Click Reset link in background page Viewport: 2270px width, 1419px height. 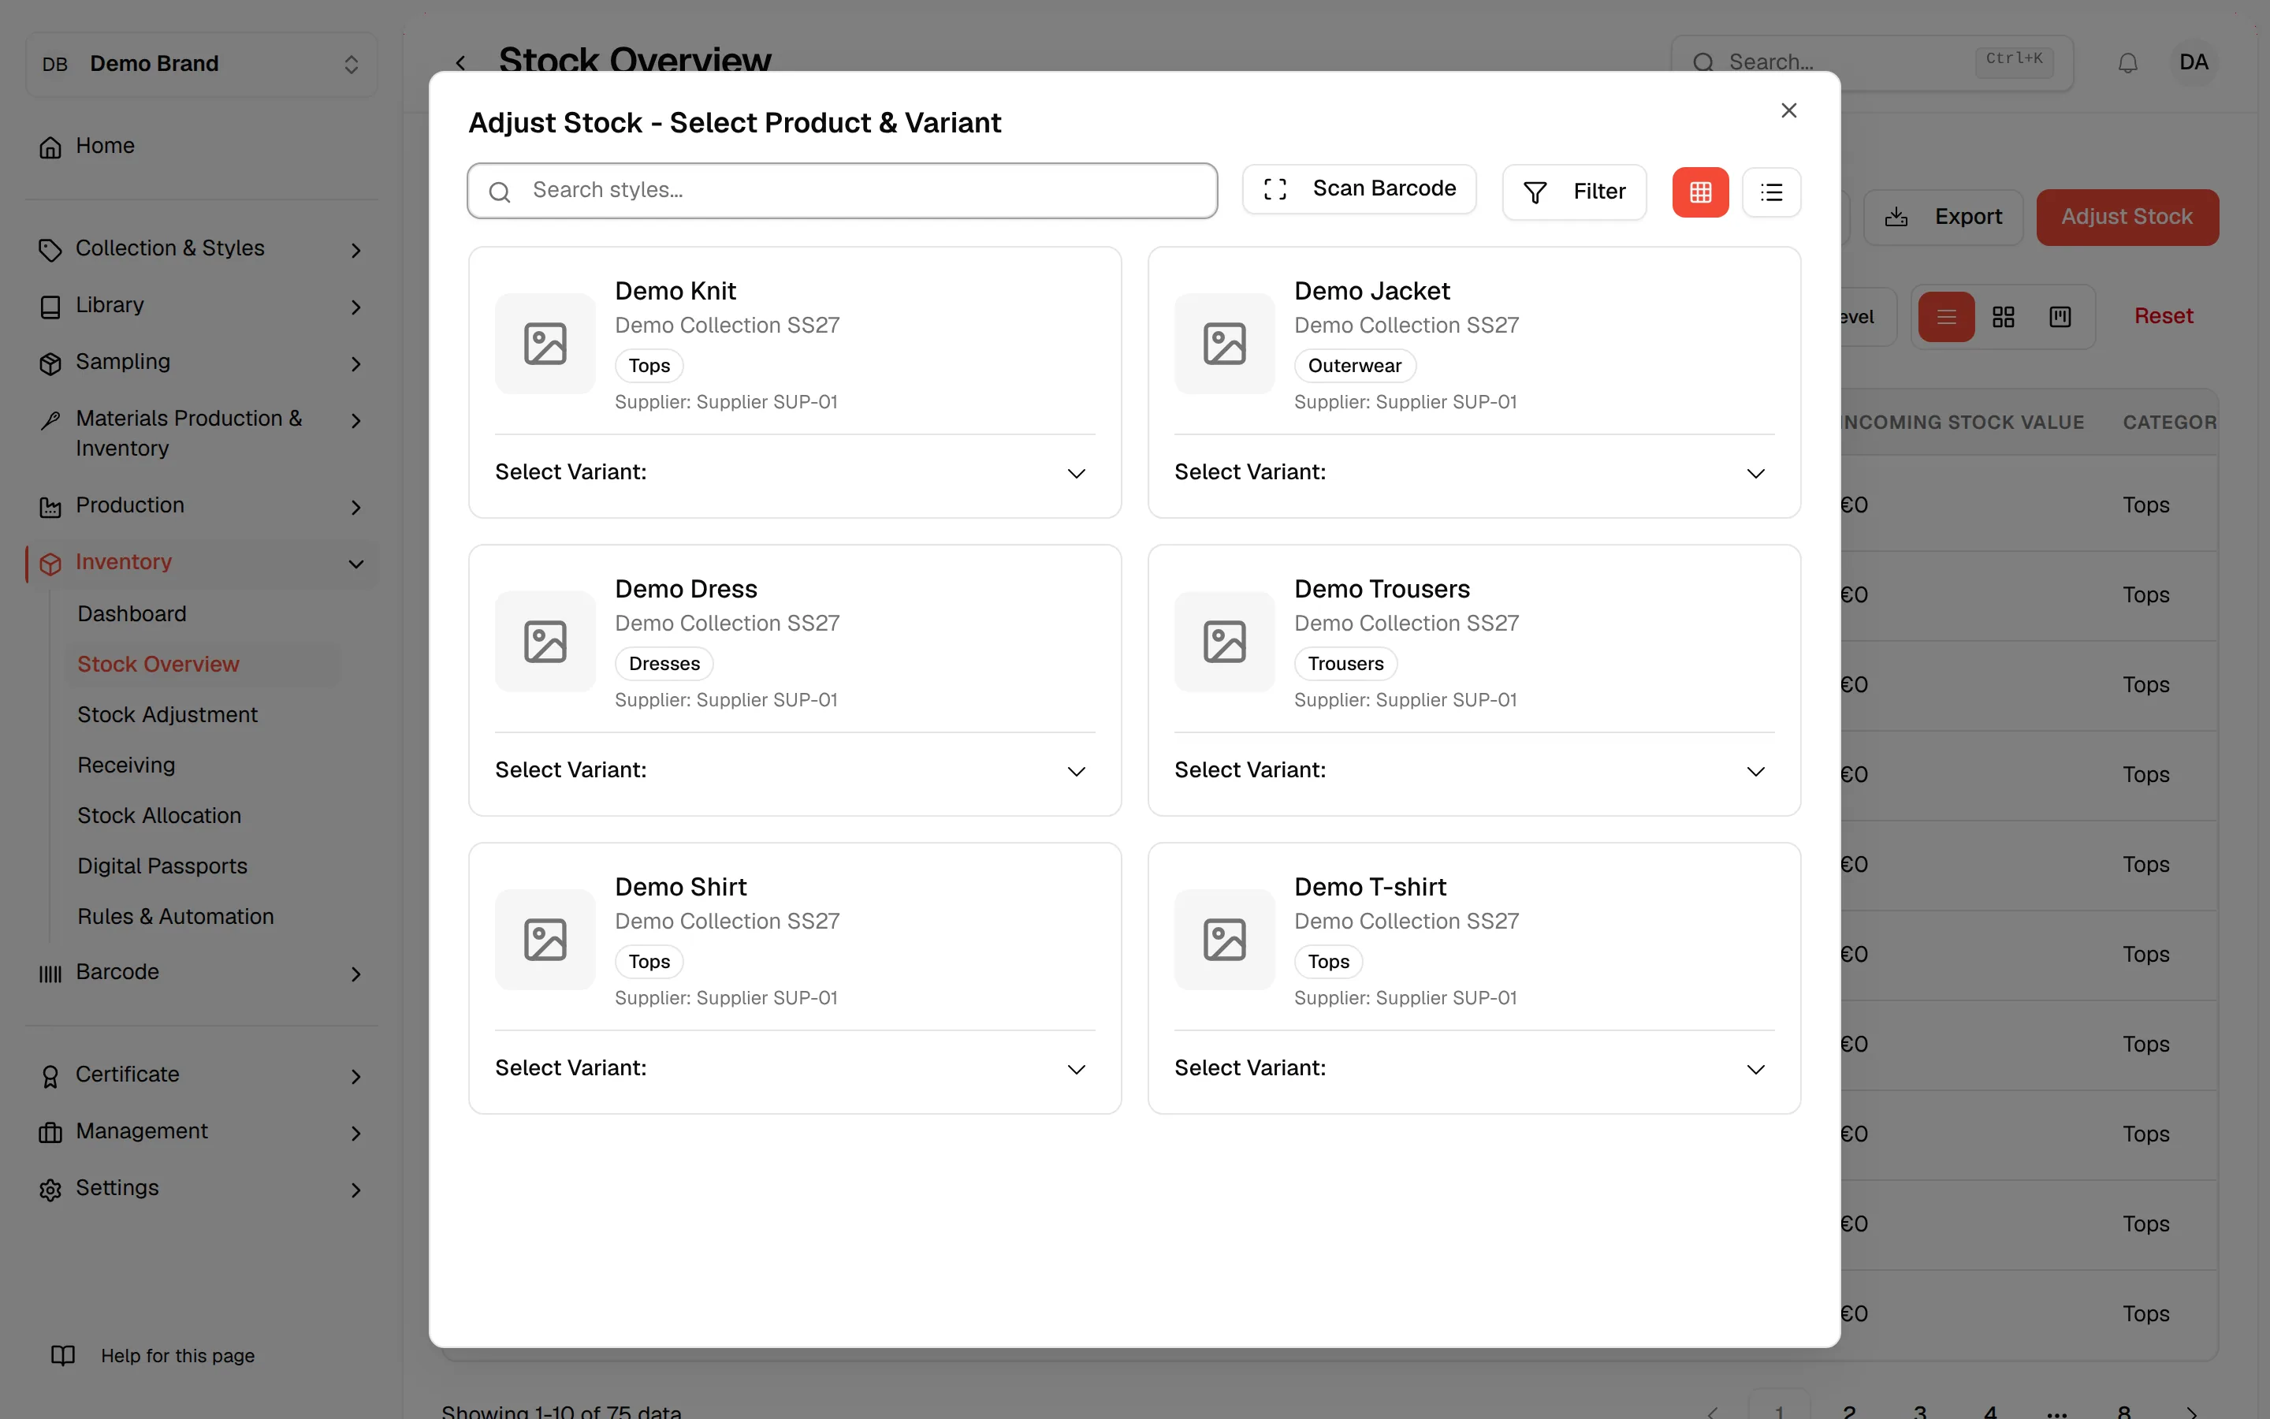click(2163, 316)
